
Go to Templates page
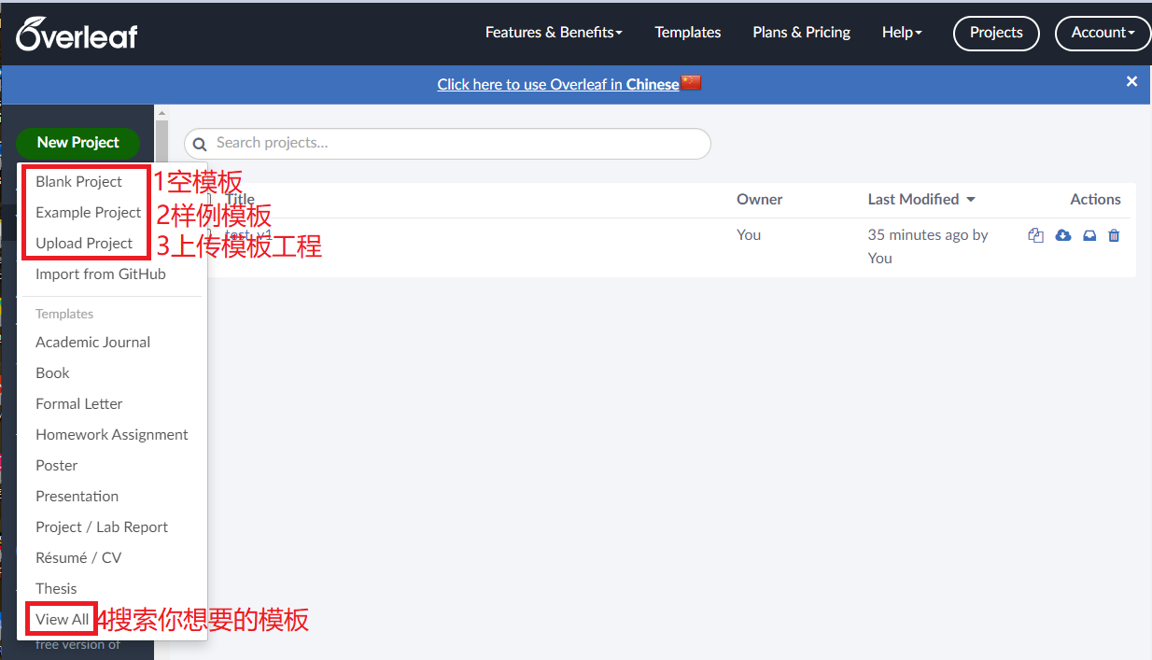coord(688,33)
